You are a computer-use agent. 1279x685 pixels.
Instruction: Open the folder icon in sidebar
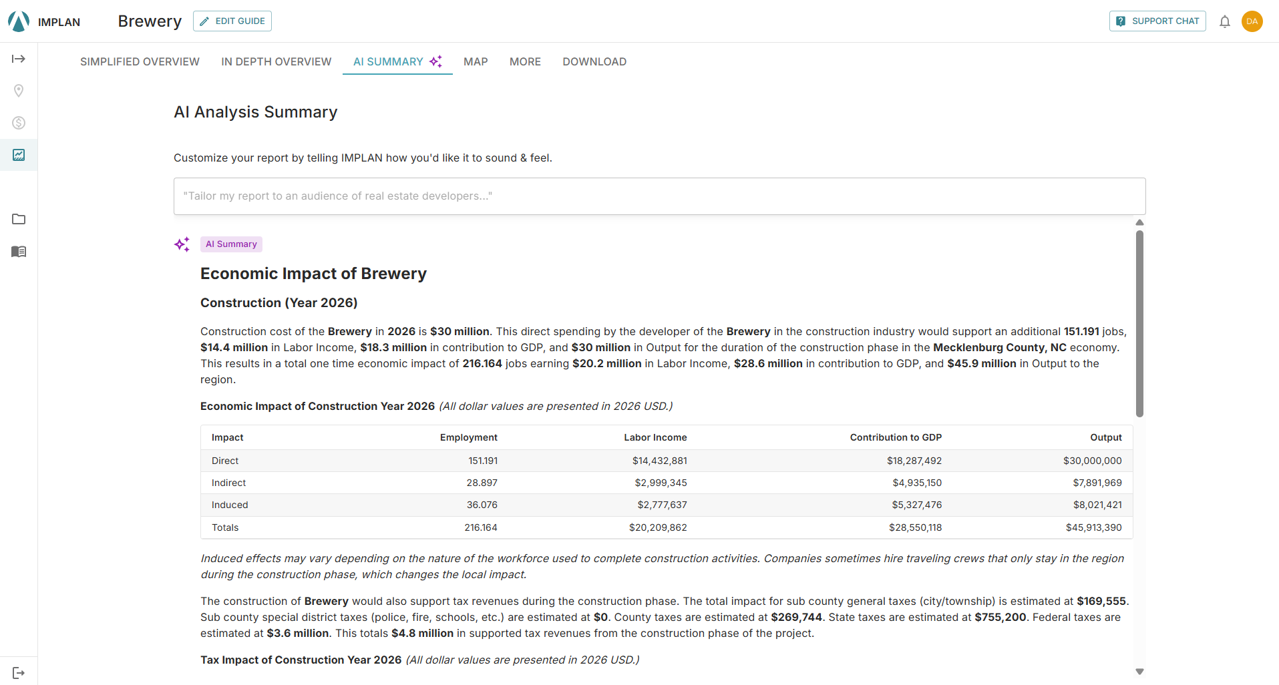[x=19, y=219]
